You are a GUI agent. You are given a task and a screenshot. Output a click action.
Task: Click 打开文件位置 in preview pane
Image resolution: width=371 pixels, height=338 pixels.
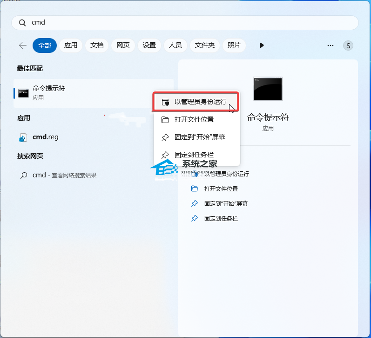click(x=221, y=189)
